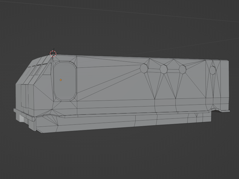Click the red-white 3D cursor circle
The image size is (239, 179).
(53, 54)
